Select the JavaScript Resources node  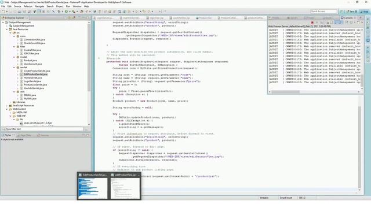pyautogui.click(x=23, y=106)
